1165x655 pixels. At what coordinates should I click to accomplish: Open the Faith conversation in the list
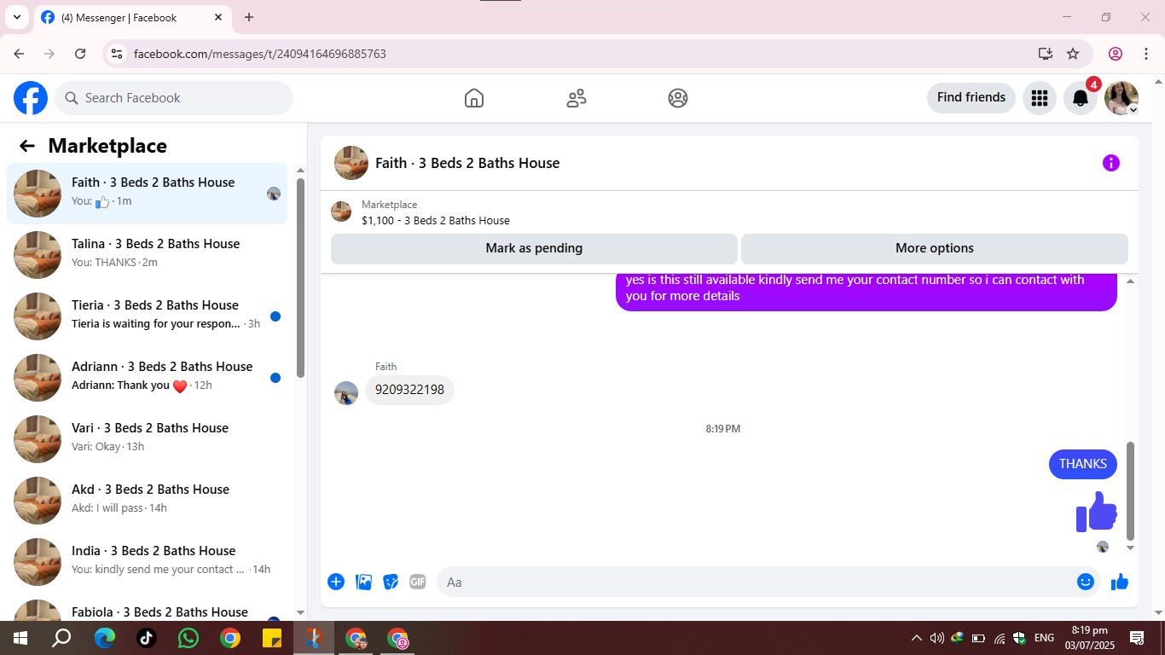[x=147, y=194]
